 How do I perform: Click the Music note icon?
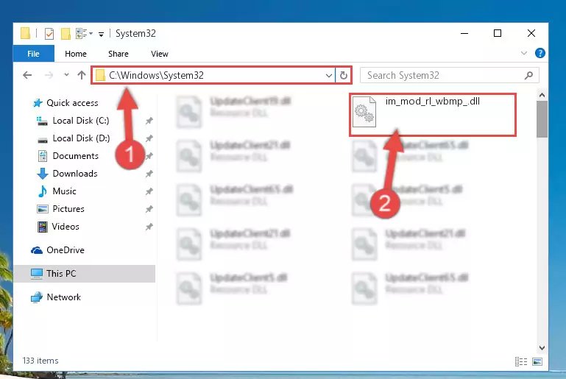click(x=42, y=191)
